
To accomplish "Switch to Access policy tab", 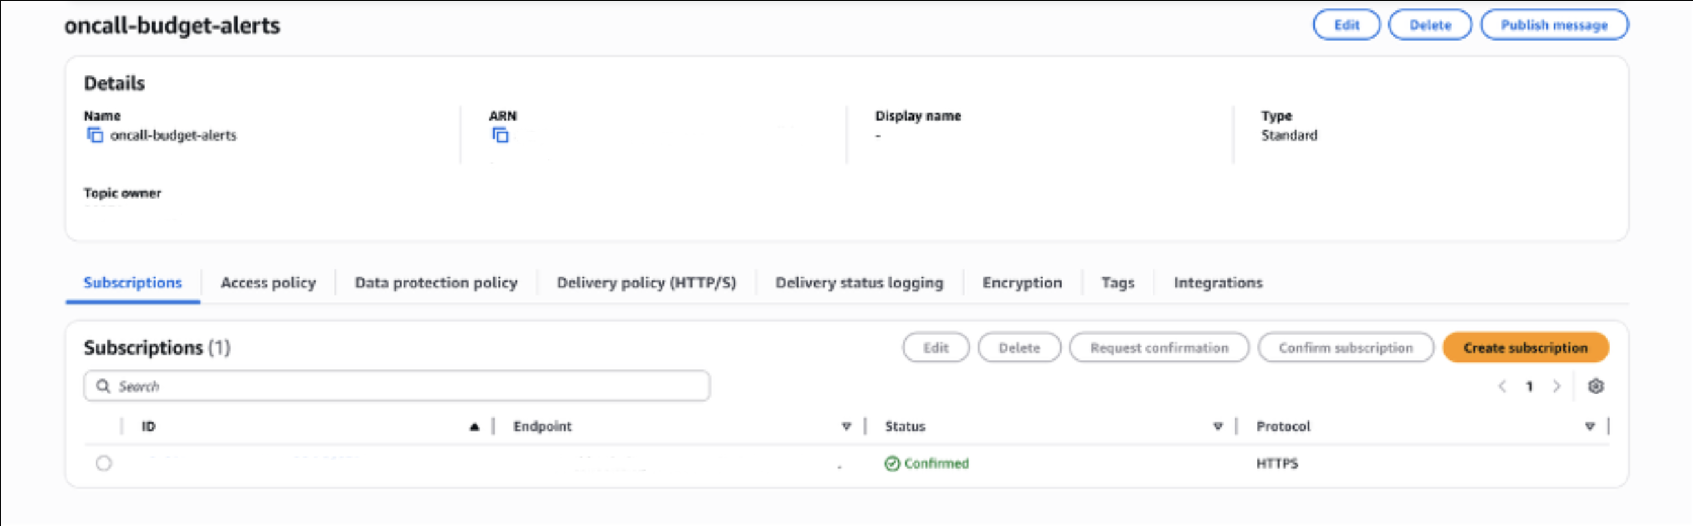I will (268, 283).
